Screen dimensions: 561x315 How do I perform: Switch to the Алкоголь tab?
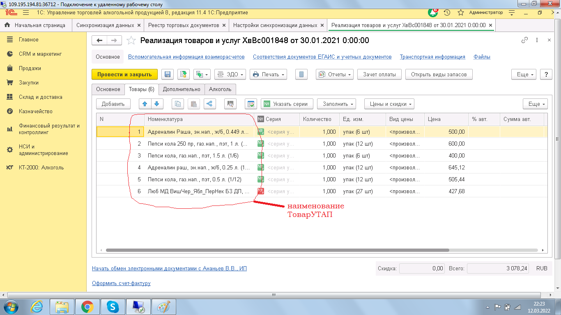tap(220, 89)
